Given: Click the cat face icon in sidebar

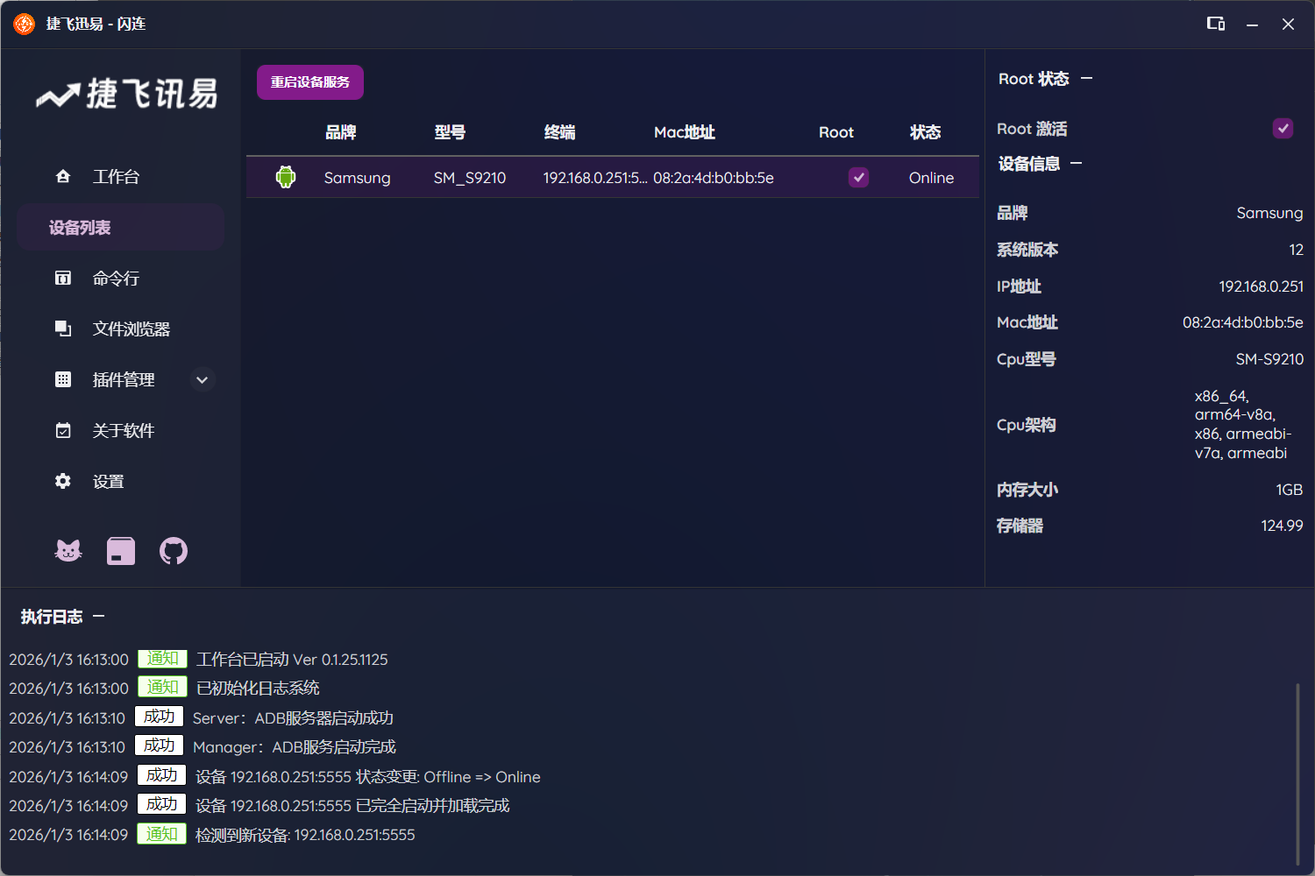Looking at the screenshot, I should tap(68, 551).
